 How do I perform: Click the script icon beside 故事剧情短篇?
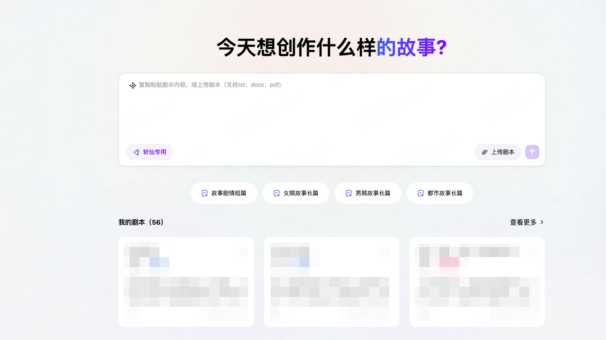tap(204, 193)
